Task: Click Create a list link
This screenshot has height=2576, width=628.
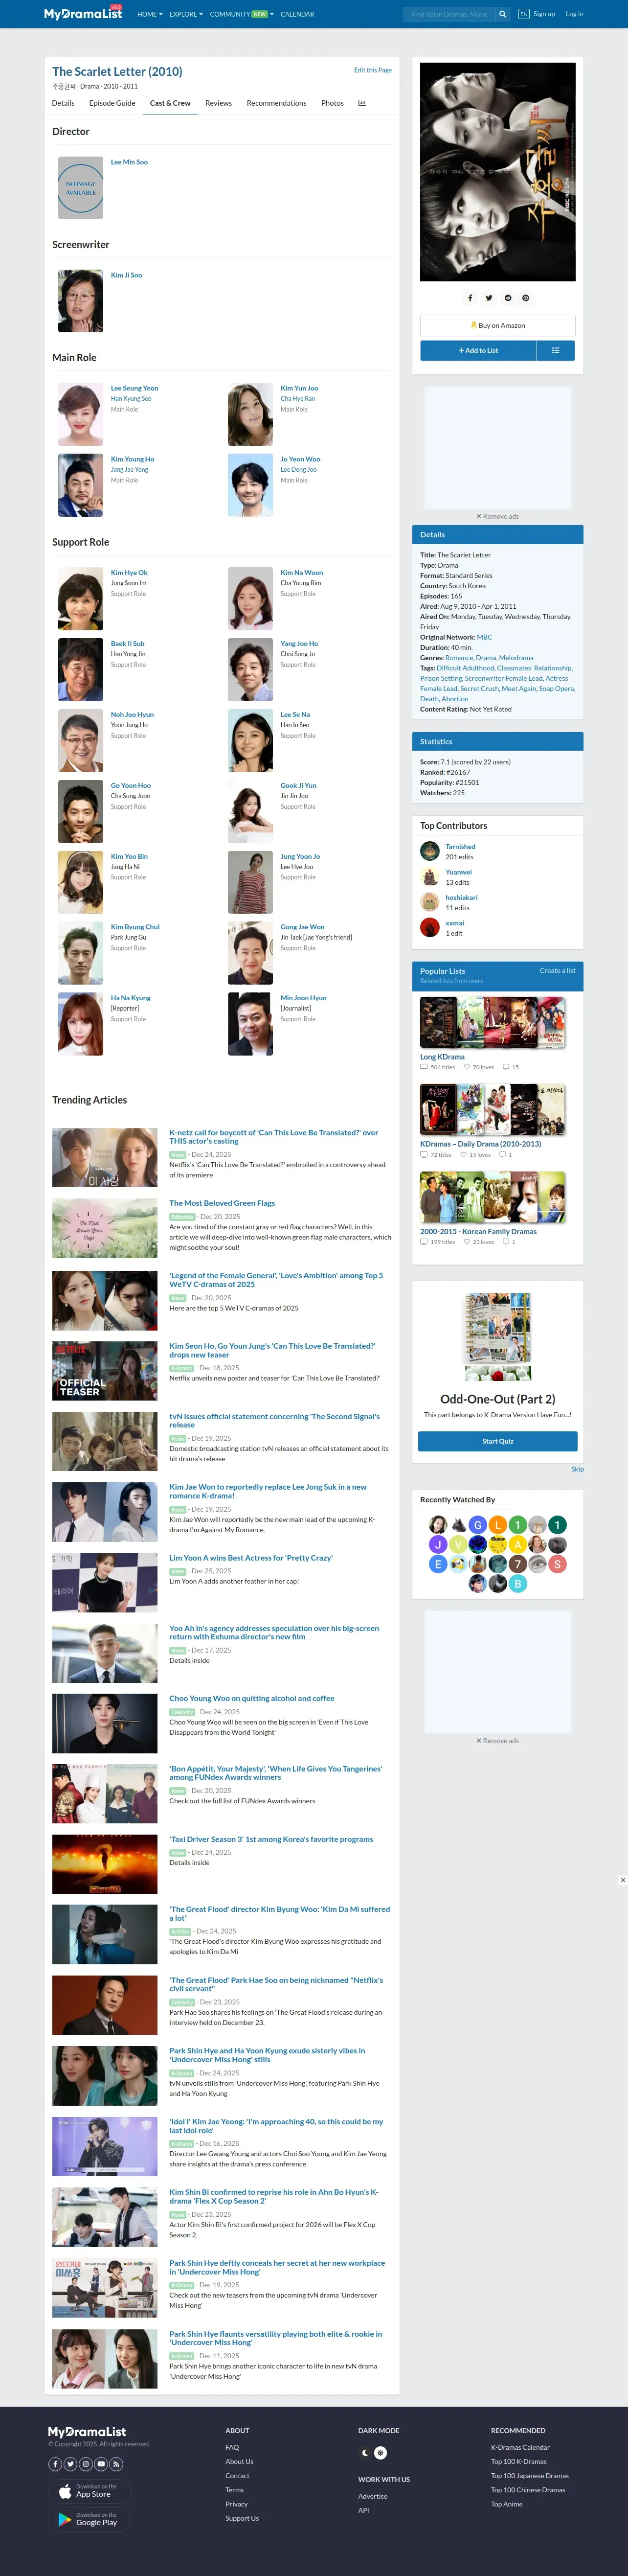Action: [557, 970]
